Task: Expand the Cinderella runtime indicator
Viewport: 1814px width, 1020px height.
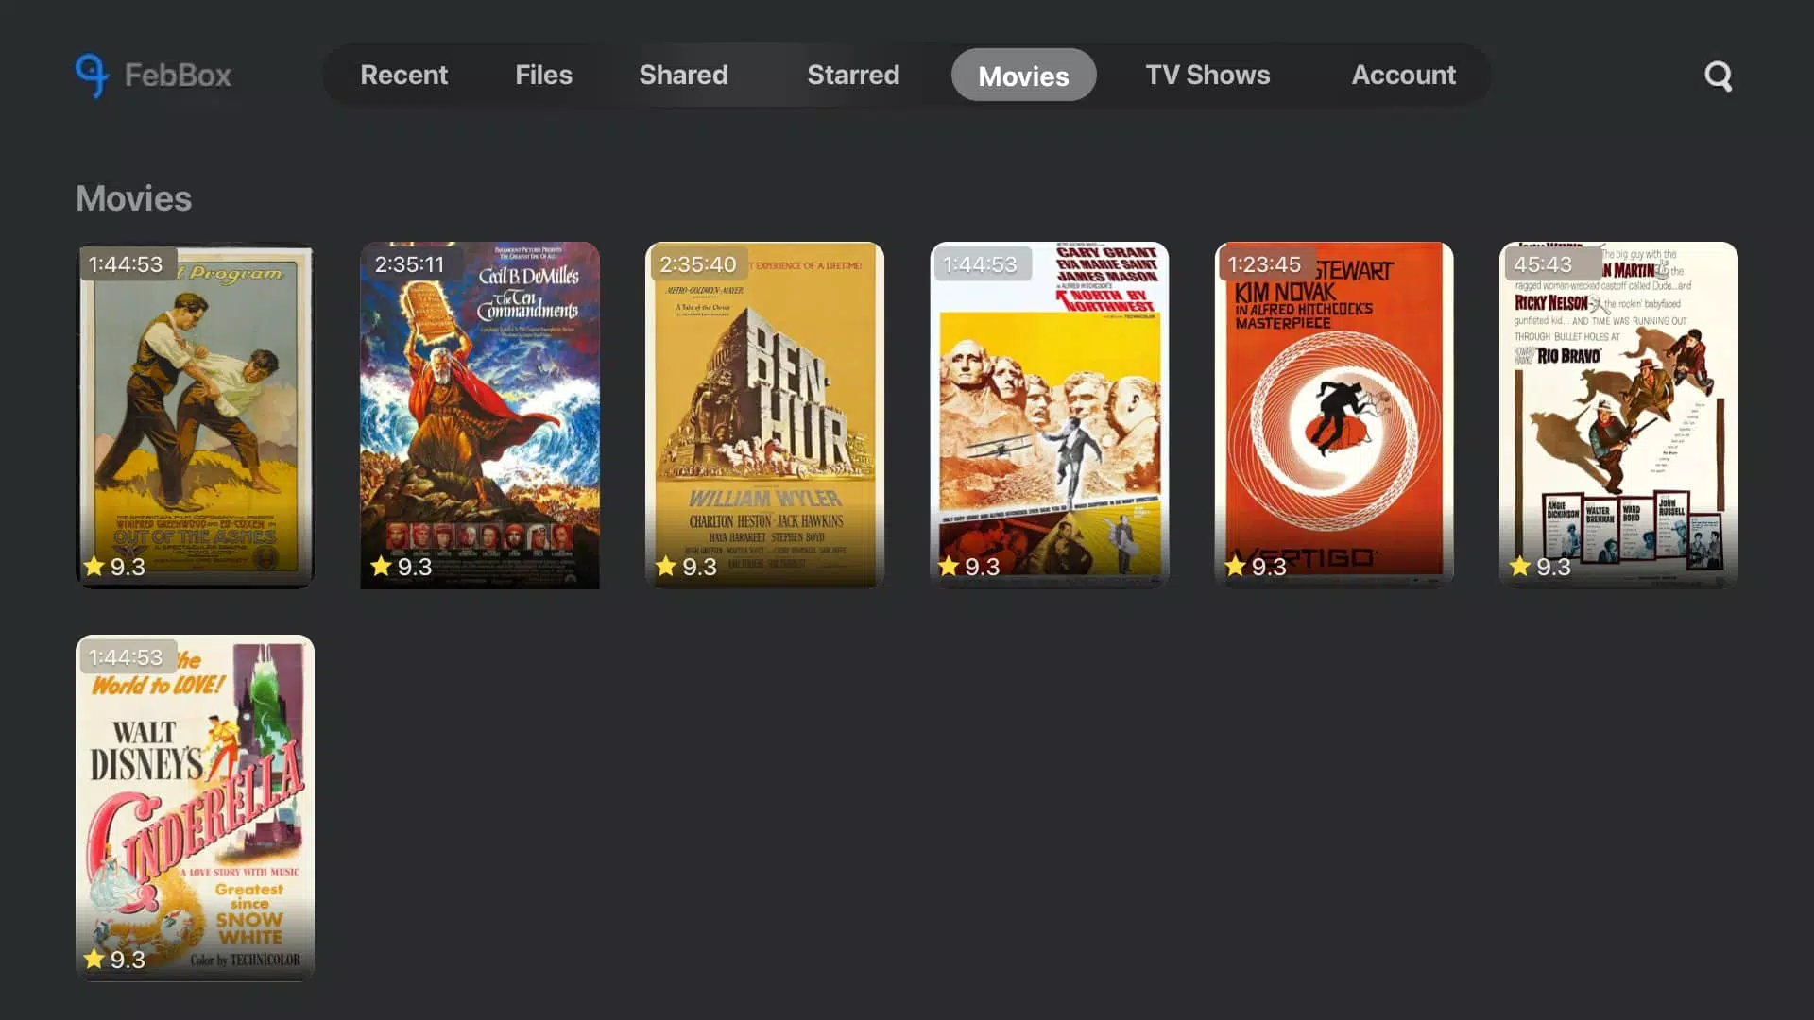Action: point(125,656)
